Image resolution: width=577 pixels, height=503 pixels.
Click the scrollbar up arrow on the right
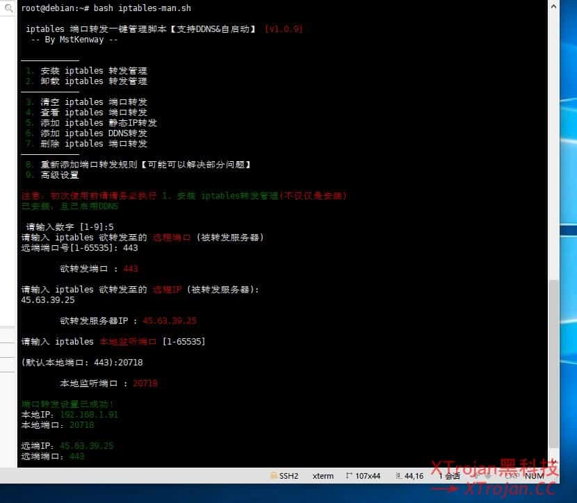coord(553,6)
